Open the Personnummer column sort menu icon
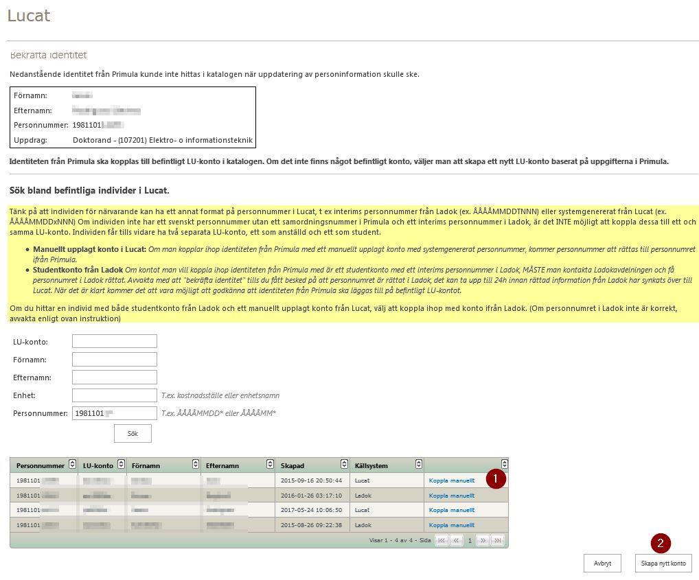This screenshot has height=580, width=699. (72, 464)
